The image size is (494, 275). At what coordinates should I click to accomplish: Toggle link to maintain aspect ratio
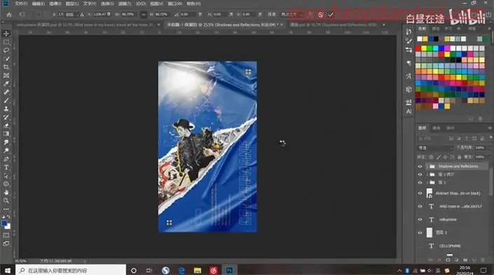pyautogui.click(x=144, y=15)
